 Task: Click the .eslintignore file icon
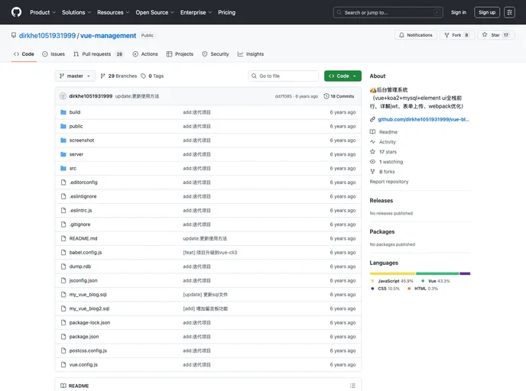tap(63, 197)
